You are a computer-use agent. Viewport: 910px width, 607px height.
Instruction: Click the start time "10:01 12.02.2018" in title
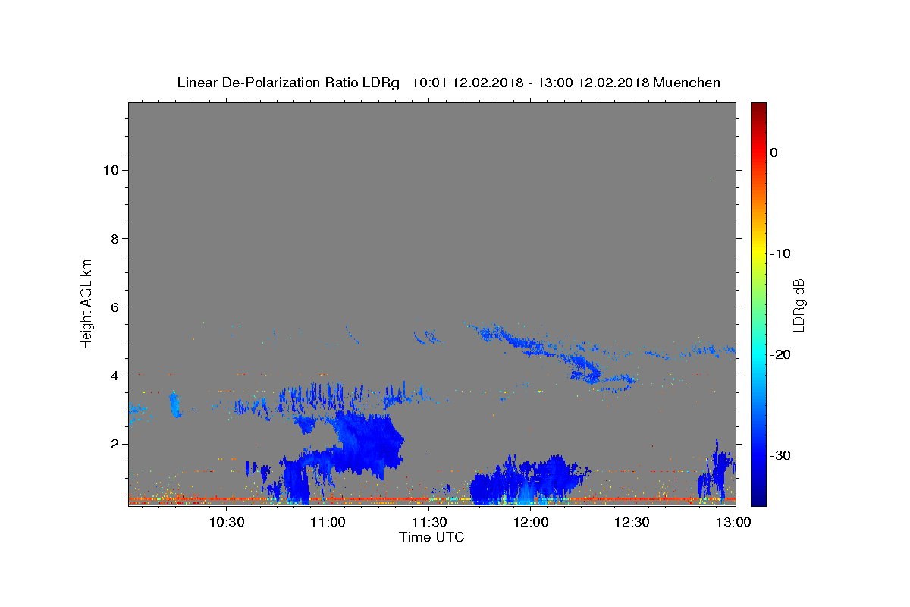click(x=467, y=83)
